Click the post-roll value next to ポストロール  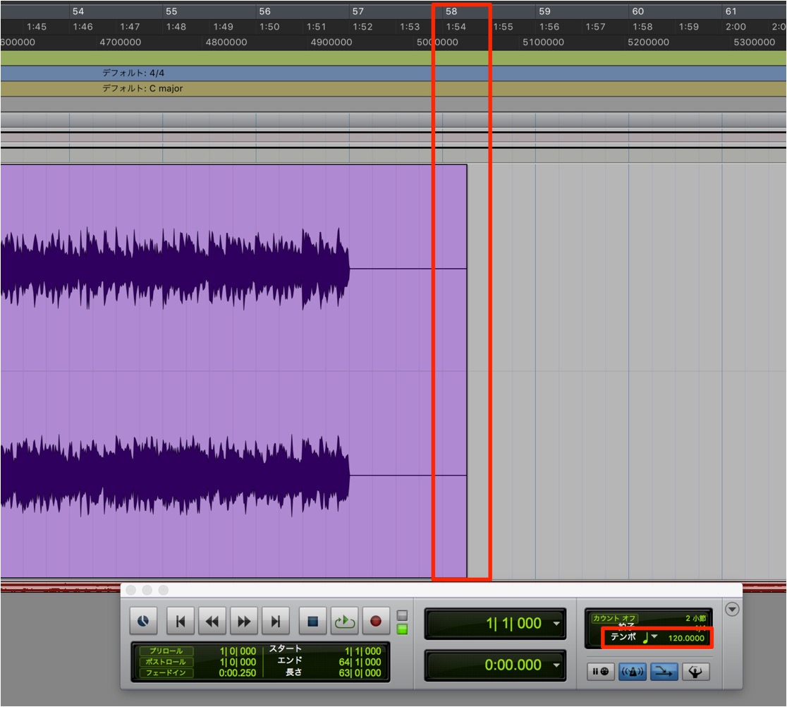[238, 663]
